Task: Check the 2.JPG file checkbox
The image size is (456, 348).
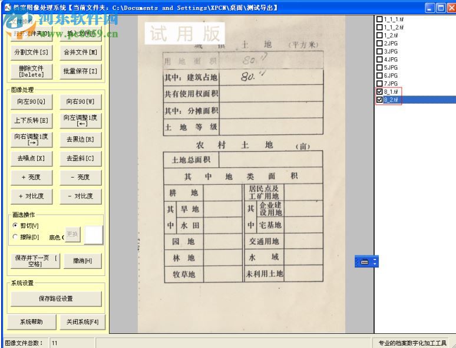Action: tap(379, 44)
